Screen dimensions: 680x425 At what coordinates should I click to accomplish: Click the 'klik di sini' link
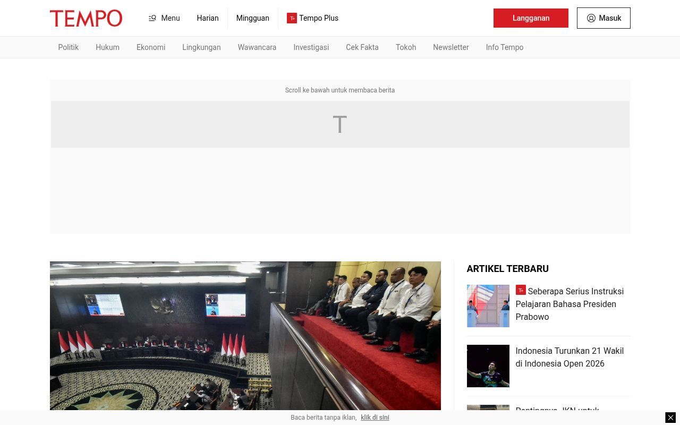point(375,418)
